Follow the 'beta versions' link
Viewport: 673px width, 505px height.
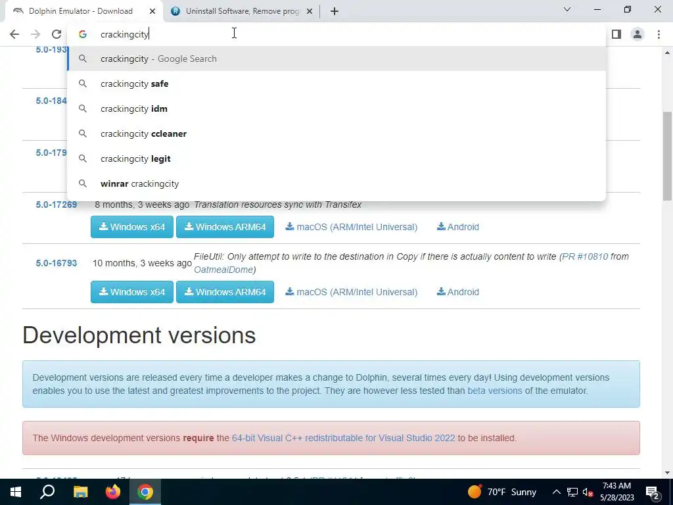click(x=494, y=391)
